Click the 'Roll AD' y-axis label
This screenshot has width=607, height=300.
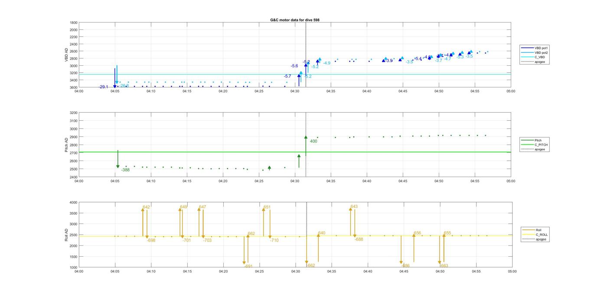click(x=66, y=235)
